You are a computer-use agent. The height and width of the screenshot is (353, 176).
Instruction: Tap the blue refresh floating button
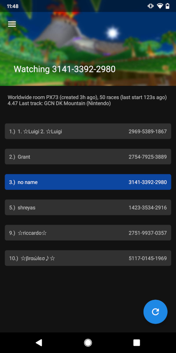(x=155, y=312)
